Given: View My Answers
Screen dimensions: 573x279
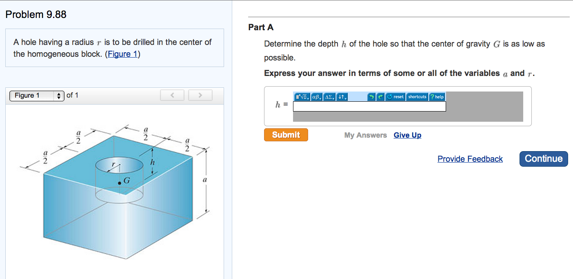Looking at the screenshot, I should tap(365, 135).
